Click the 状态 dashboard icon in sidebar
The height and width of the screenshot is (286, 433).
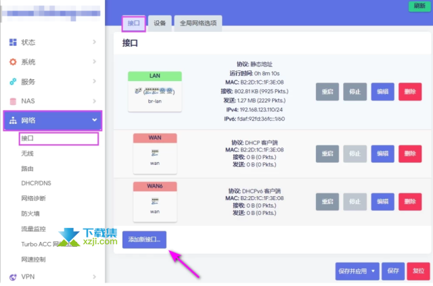click(x=13, y=42)
